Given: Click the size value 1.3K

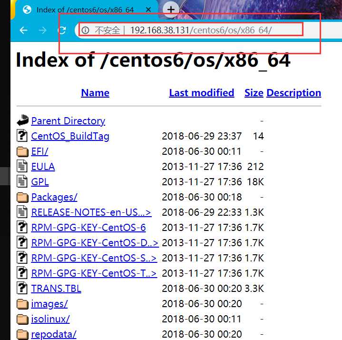Looking at the screenshot, I should tap(254, 212).
